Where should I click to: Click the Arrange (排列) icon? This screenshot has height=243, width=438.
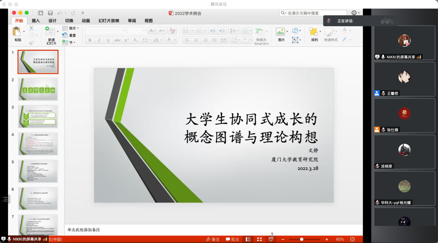pos(314,32)
